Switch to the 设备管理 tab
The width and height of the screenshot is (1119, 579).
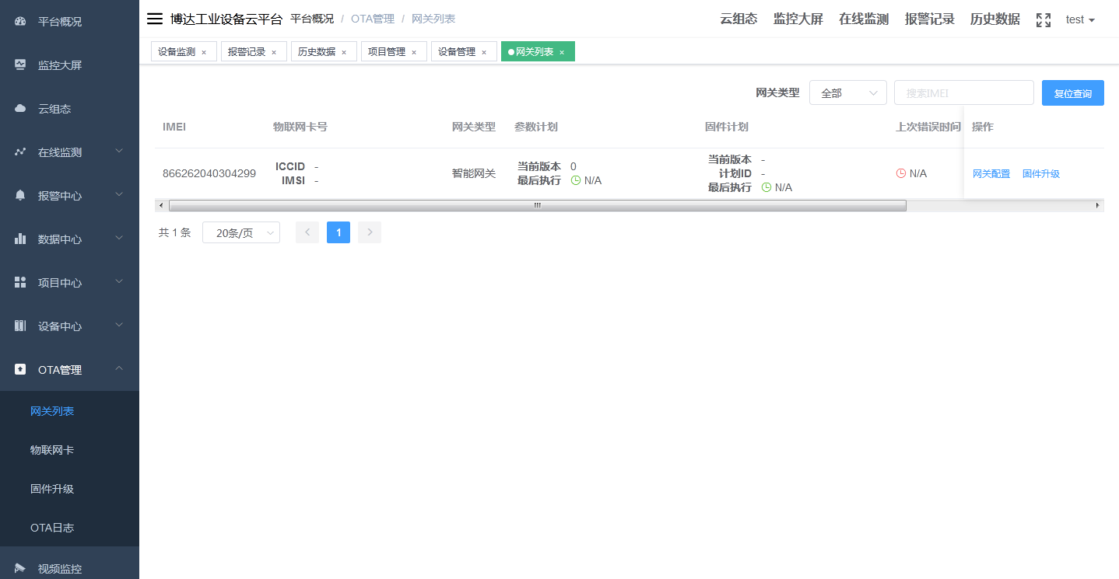tap(458, 51)
